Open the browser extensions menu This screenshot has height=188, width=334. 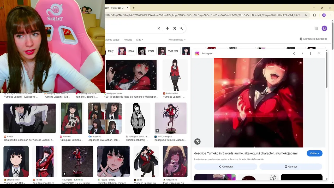coord(314,15)
